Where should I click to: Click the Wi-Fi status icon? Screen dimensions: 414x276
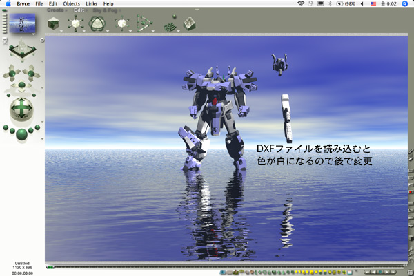[300, 3]
